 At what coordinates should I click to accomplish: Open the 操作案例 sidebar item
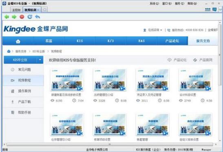23,91
